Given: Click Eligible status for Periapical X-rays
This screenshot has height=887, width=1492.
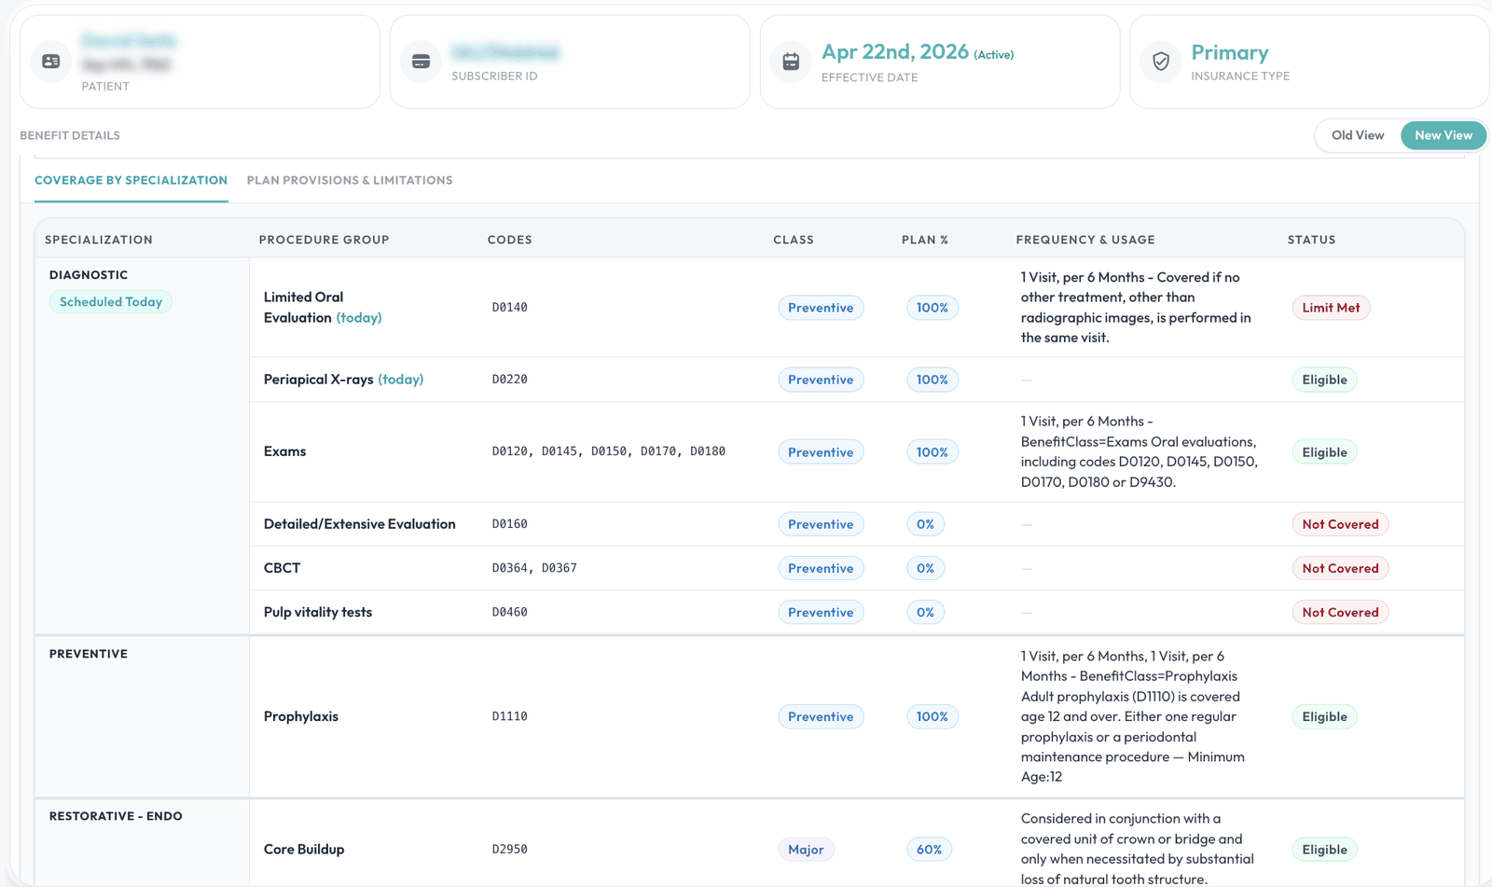Looking at the screenshot, I should click(x=1324, y=380).
